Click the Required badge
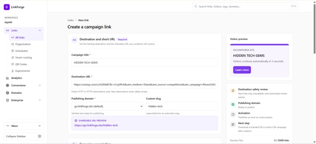The image size is (316, 144). 123,40
